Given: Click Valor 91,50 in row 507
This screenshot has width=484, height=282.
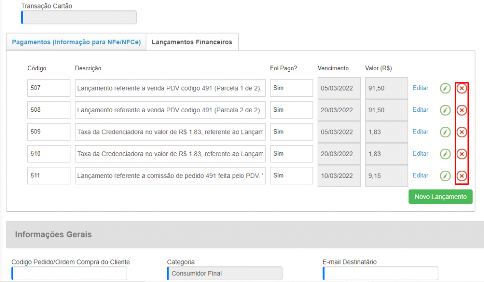Looking at the screenshot, I should pyautogui.click(x=387, y=88).
